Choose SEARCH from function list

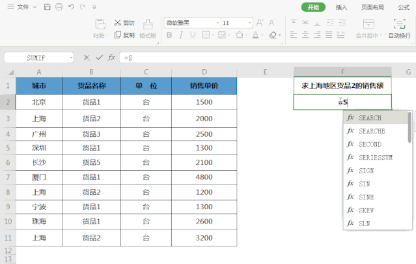coord(376,117)
